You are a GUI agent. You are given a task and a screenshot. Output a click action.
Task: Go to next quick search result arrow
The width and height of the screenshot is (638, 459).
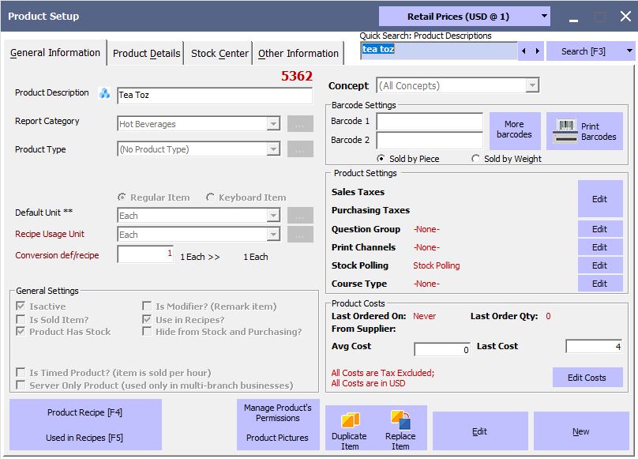pyautogui.click(x=538, y=51)
